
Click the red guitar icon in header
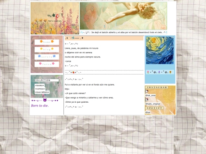(58, 16)
